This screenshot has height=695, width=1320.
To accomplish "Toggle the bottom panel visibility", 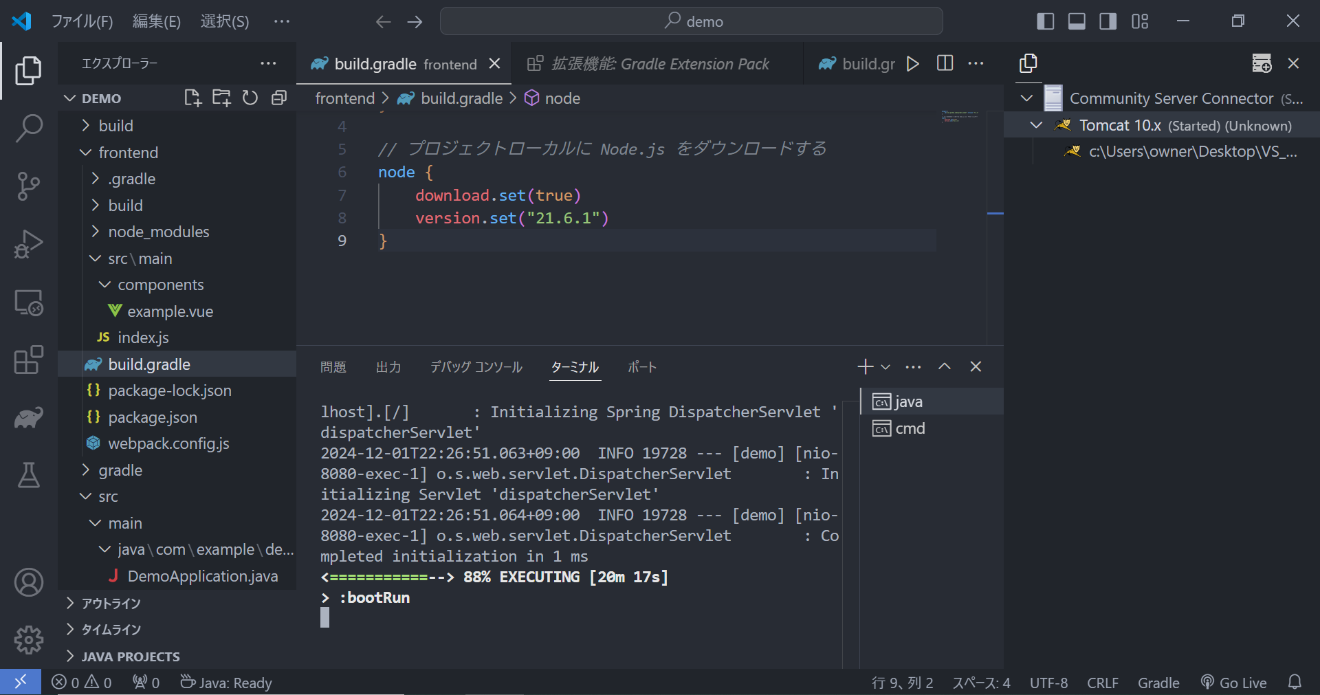I will 1077,21.
